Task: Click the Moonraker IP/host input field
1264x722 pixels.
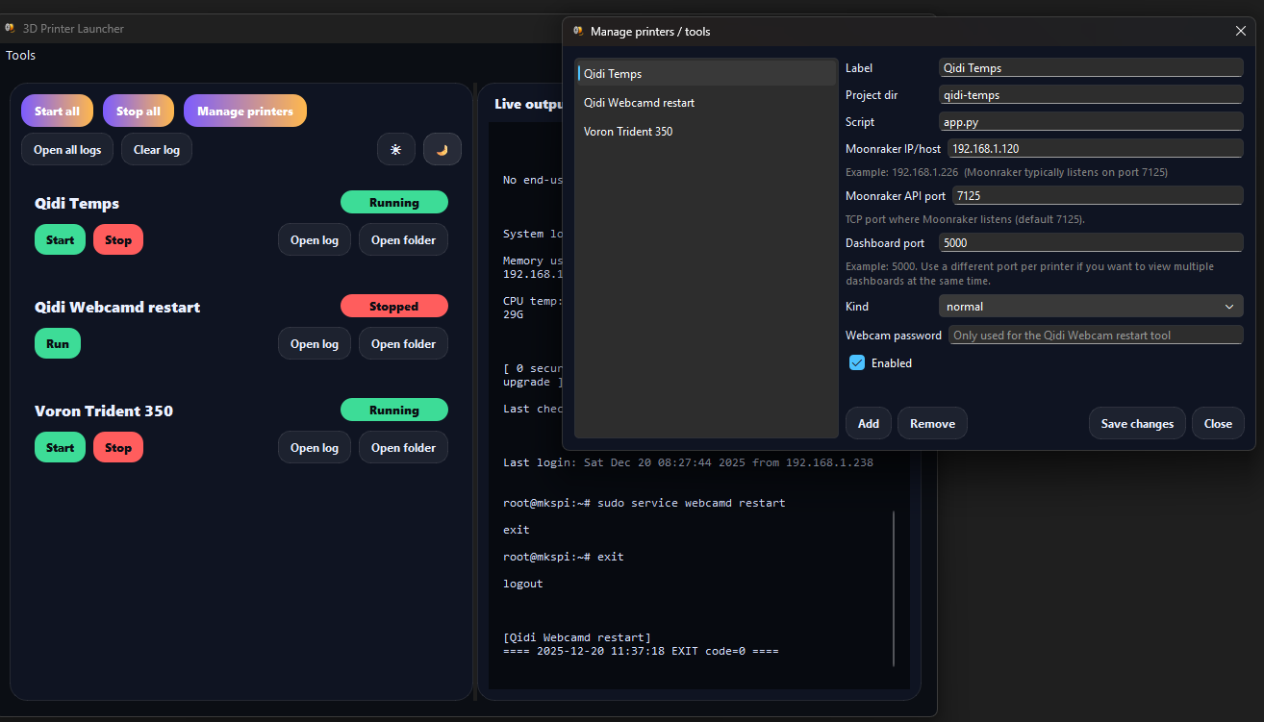Action: pos(1096,148)
